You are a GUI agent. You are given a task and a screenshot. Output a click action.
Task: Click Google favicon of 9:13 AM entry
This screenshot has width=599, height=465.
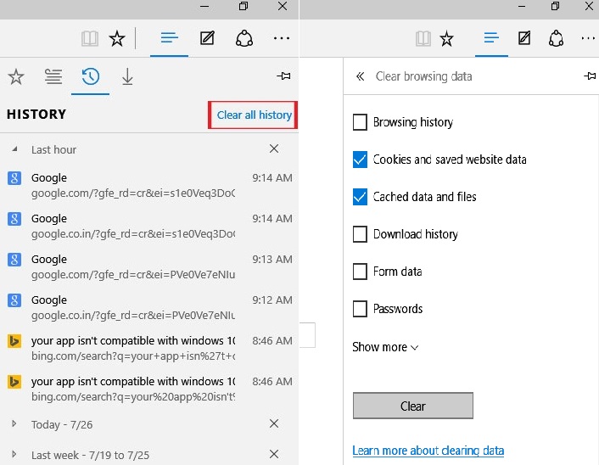(14, 260)
